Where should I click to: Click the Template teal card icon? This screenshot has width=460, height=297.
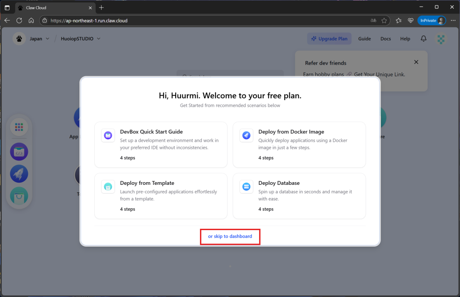tap(108, 187)
